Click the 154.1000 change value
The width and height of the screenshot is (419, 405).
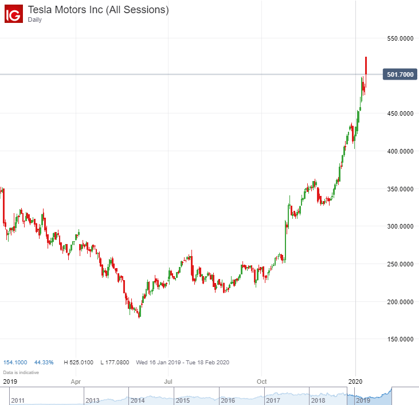[15, 362]
